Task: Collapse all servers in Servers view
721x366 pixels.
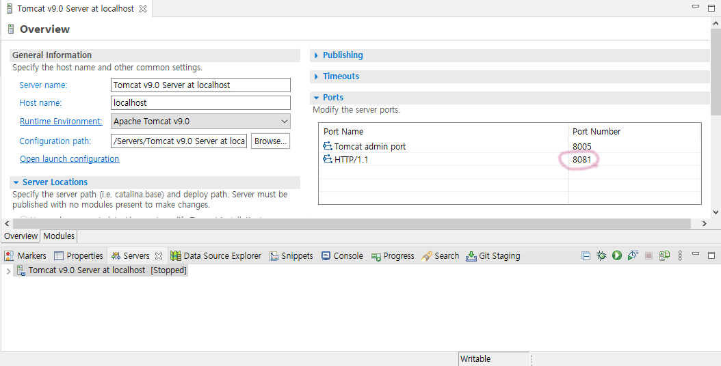Action: (x=586, y=256)
